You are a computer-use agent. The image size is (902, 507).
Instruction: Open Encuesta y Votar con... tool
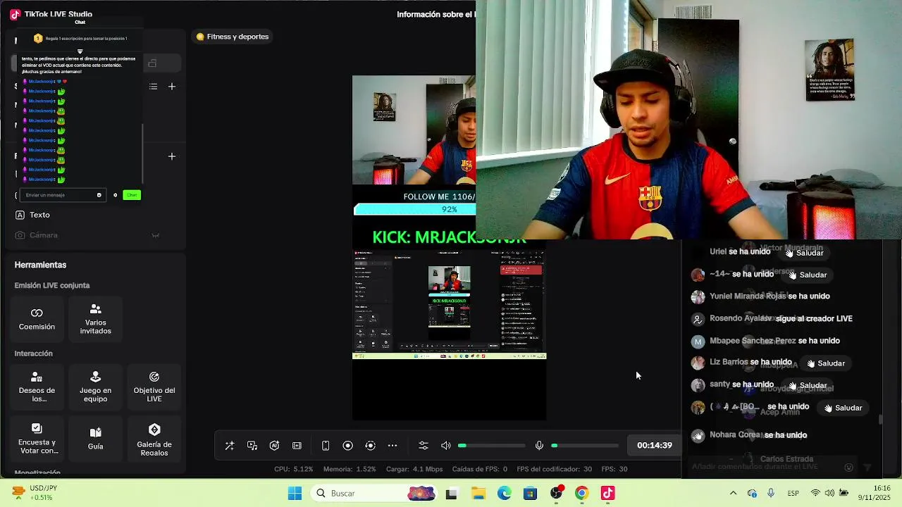(37, 438)
